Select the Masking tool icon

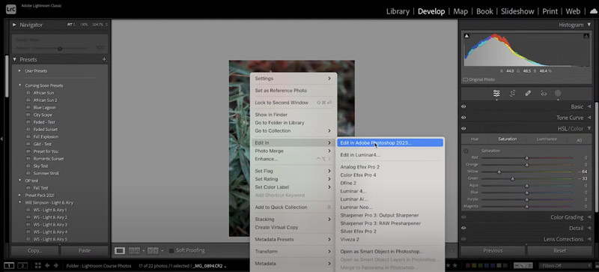tap(558, 94)
